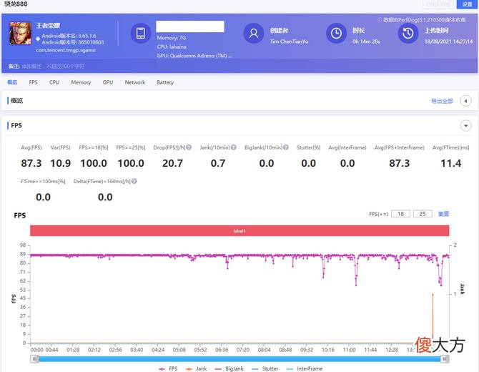This screenshot has width=479, height=372.
Task: Click the blue time range slider bar
Action: pos(239,359)
